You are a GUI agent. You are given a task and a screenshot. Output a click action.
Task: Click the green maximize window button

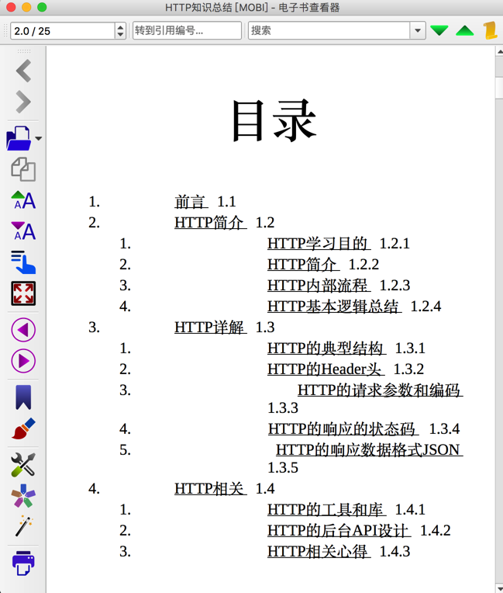[42, 7]
